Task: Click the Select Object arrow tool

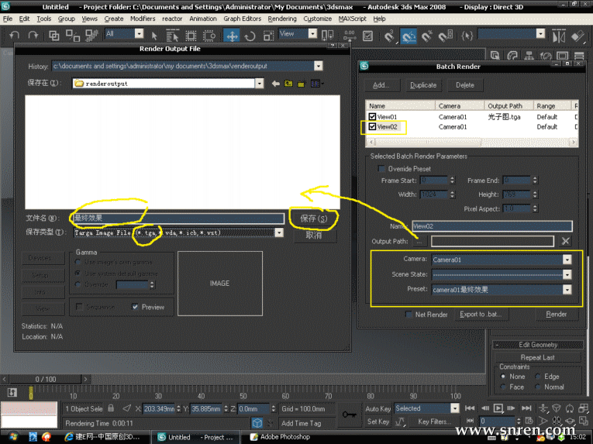Action: coord(154,35)
